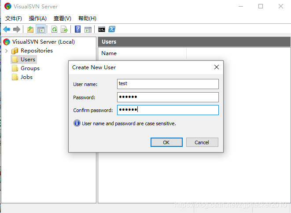Click the Export list toolbar icon
The width and height of the screenshot is (291, 213).
pyautogui.click(x=64, y=29)
